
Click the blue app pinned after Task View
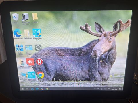pos(32,89)
